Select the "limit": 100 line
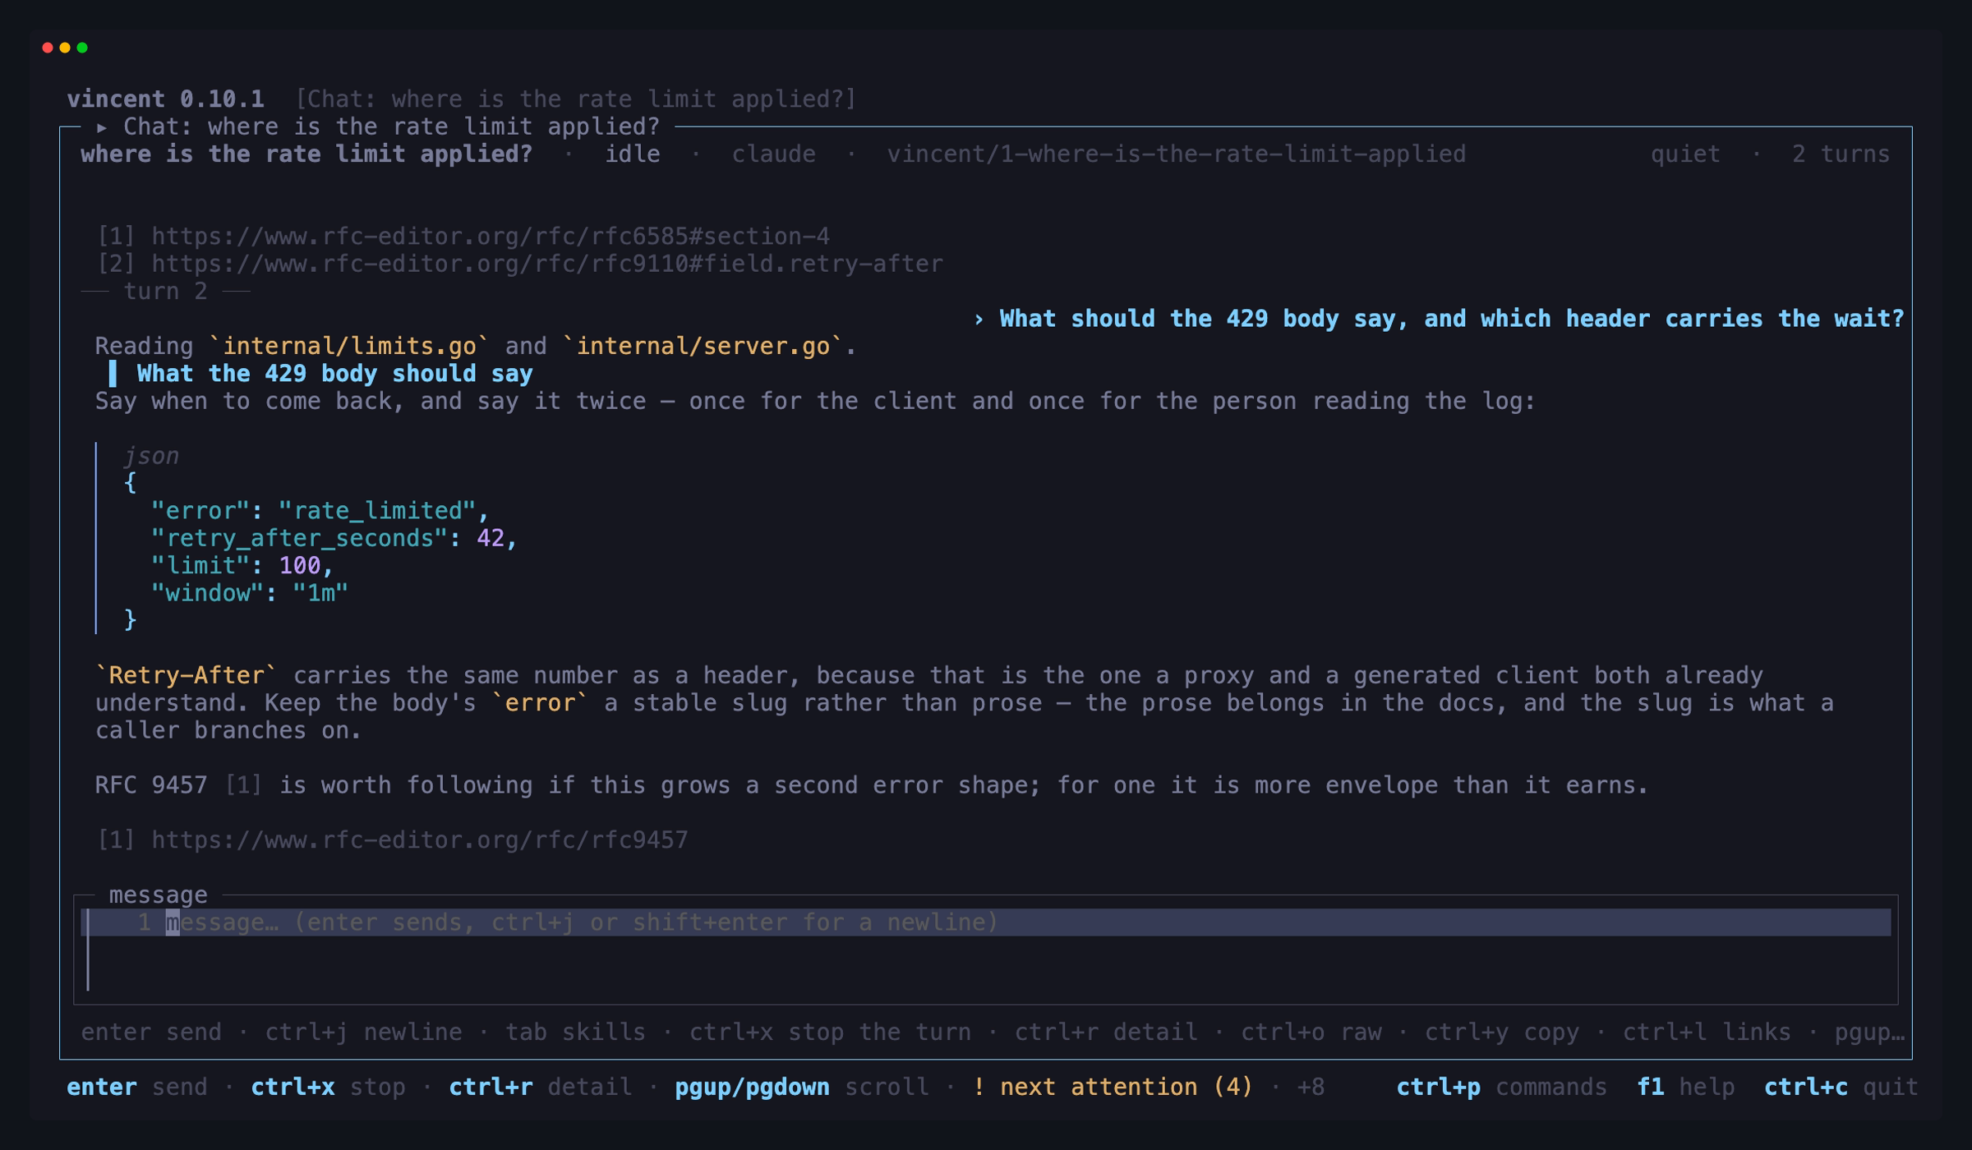Viewport: 1972px width, 1150px height. (242, 565)
